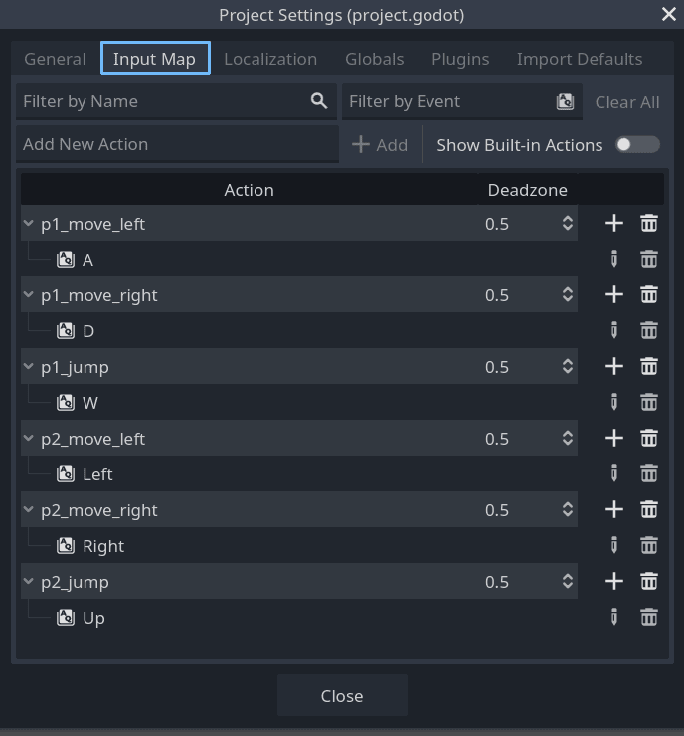The width and height of the screenshot is (684, 736).
Task: Adjust p2_move_left deadzone stepper
Action: tap(568, 439)
